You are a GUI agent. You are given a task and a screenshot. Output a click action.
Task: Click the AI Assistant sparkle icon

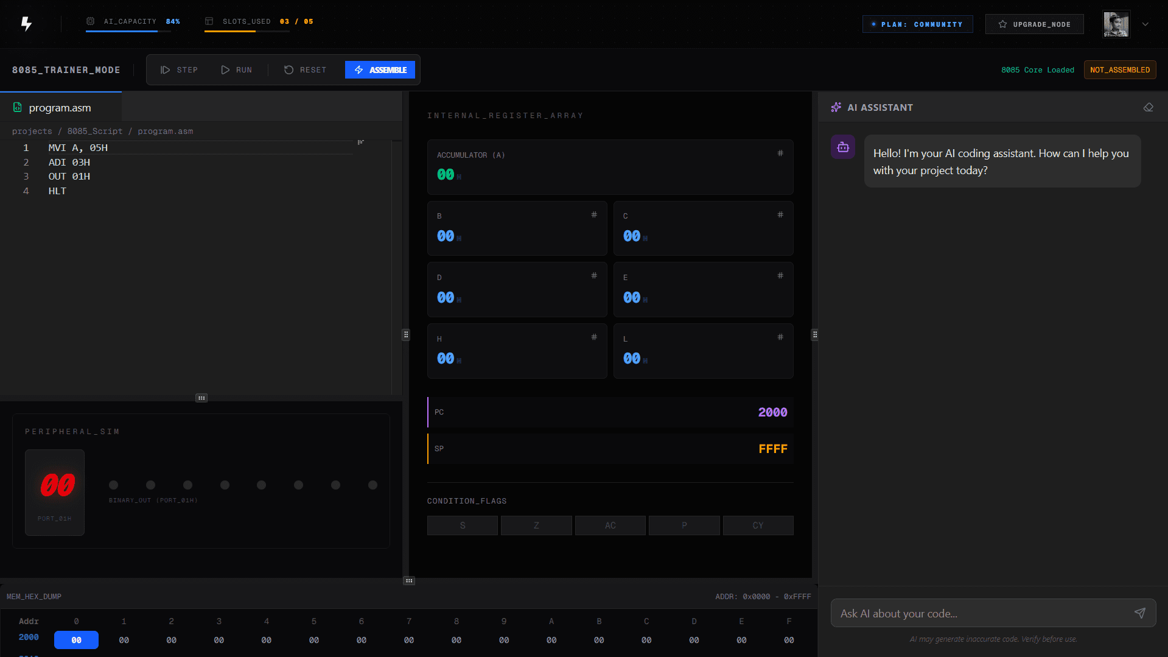tap(836, 107)
